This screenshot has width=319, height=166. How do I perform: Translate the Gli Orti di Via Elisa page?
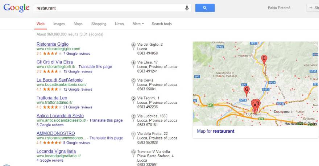point(95,67)
